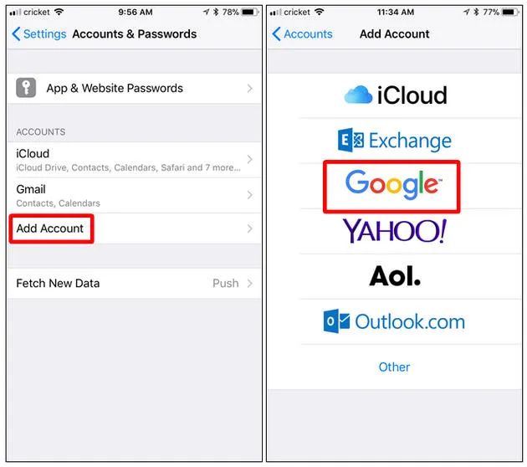Choose the Aol. logo

[395, 276]
